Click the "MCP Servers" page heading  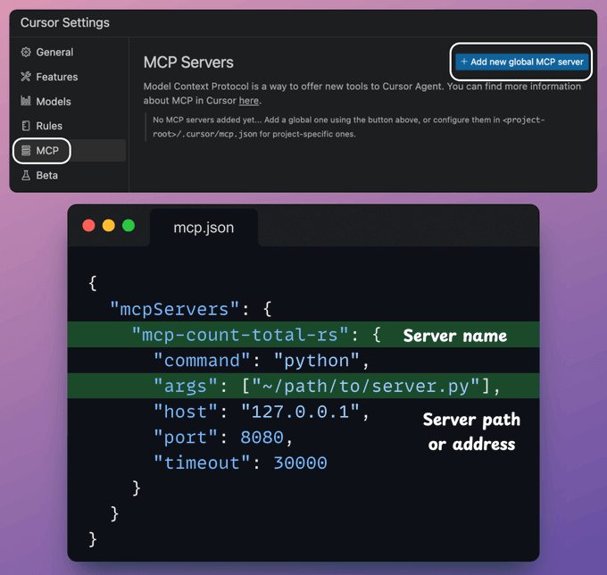[x=188, y=62]
